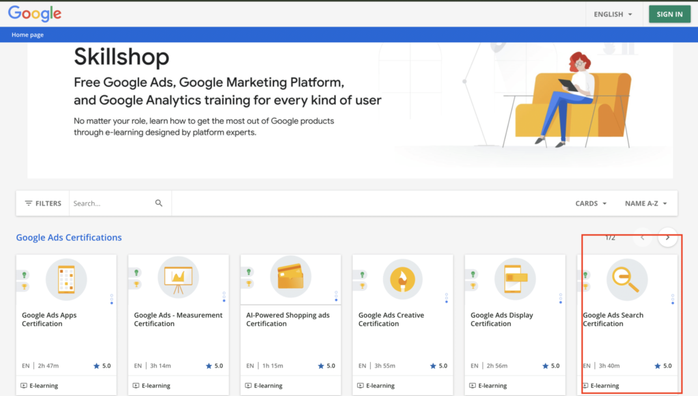Click the search magnifier icon

[159, 203]
